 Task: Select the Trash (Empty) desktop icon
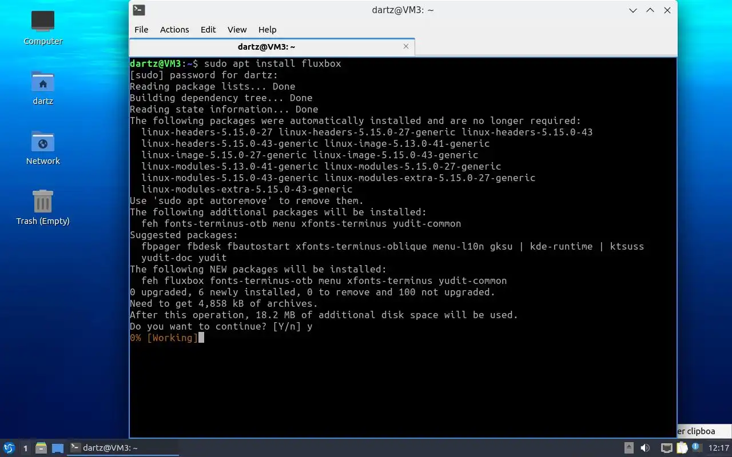[x=43, y=207]
